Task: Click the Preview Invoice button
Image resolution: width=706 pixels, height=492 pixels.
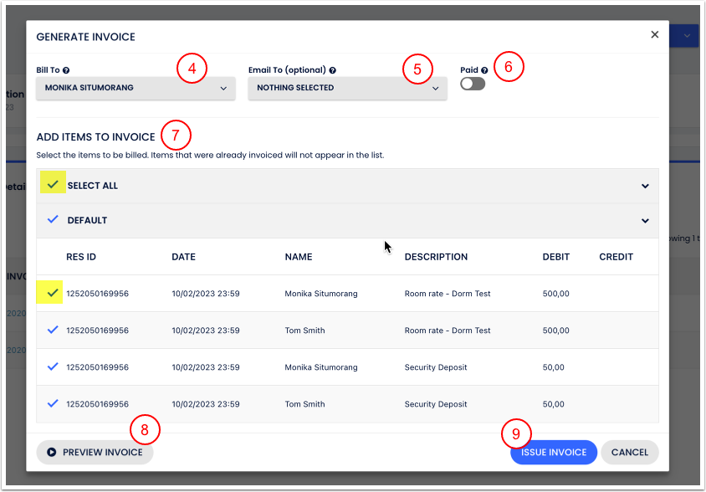Action: pos(95,453)
